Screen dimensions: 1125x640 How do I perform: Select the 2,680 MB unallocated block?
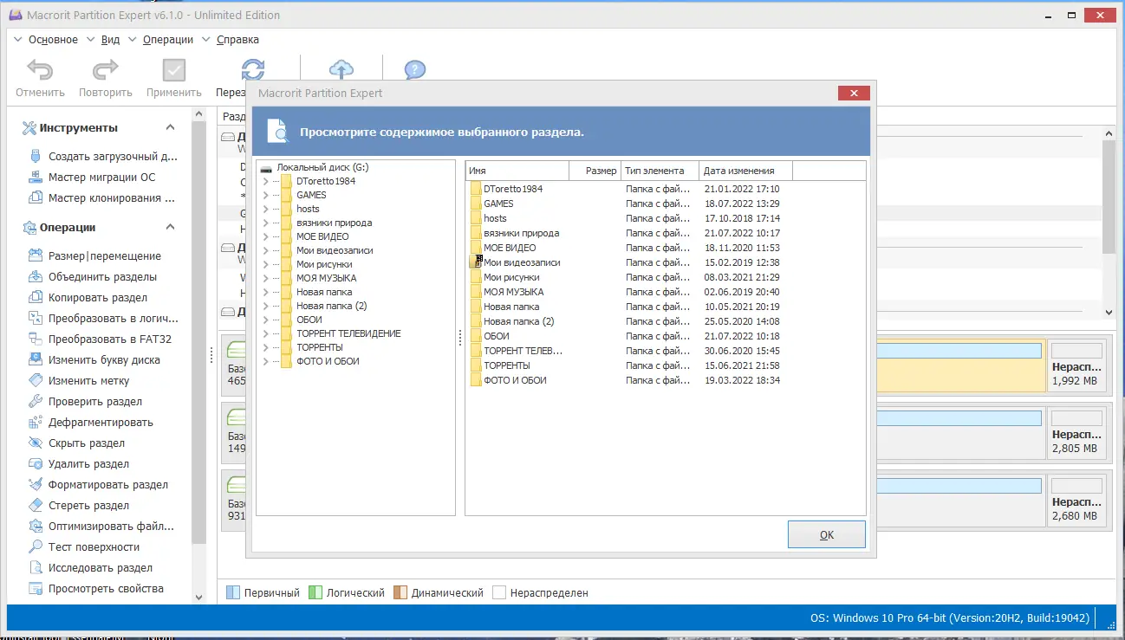(x=1076, y=500)
